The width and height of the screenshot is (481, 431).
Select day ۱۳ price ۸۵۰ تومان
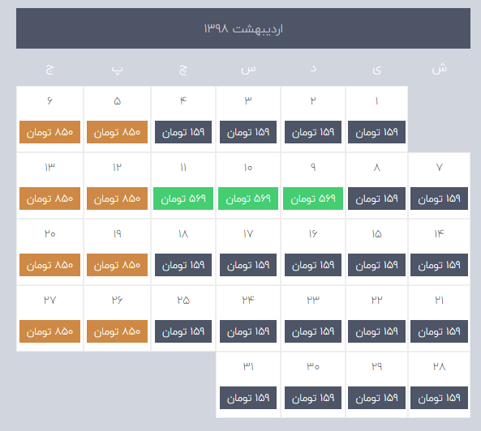click(x=49, y=198)
